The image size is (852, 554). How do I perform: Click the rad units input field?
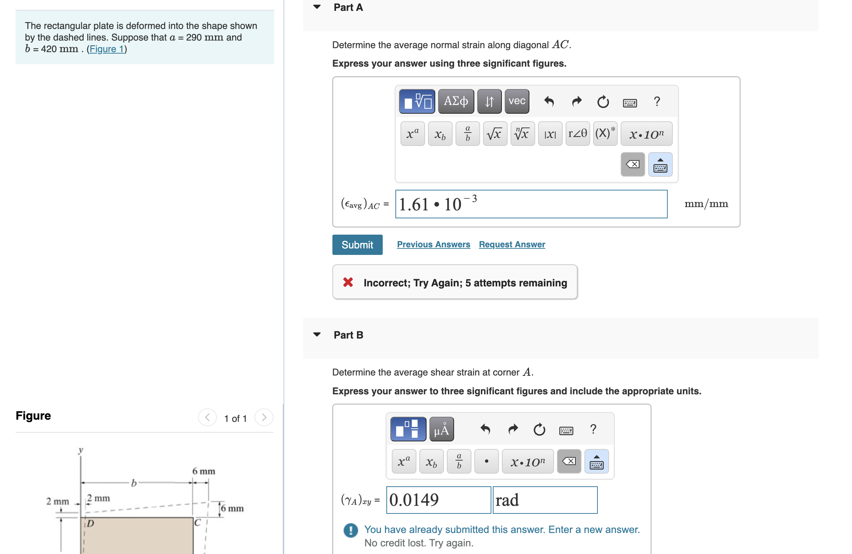(x=545, y=500)
